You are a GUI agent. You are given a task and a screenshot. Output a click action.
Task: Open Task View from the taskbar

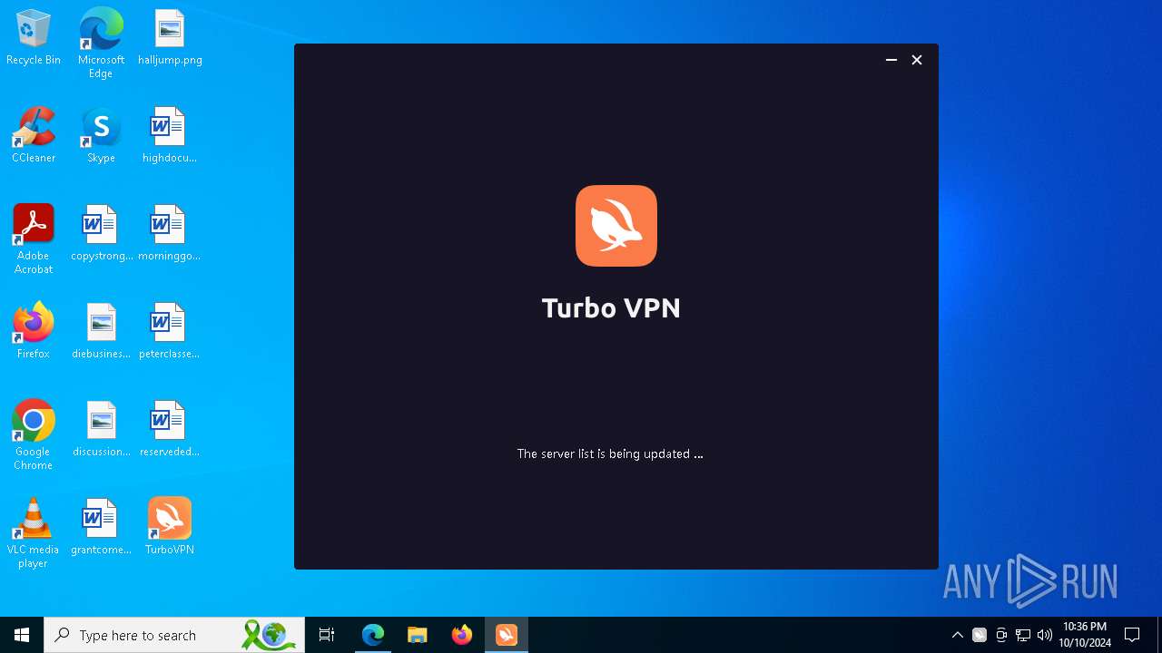[x=327, y=635]
